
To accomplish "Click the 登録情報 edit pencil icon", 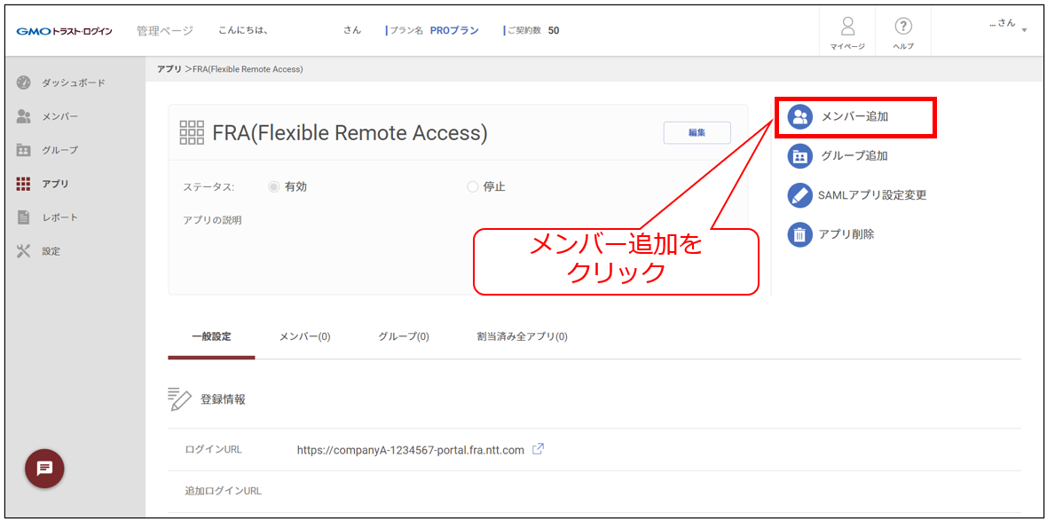I will (x=179, y=399).
